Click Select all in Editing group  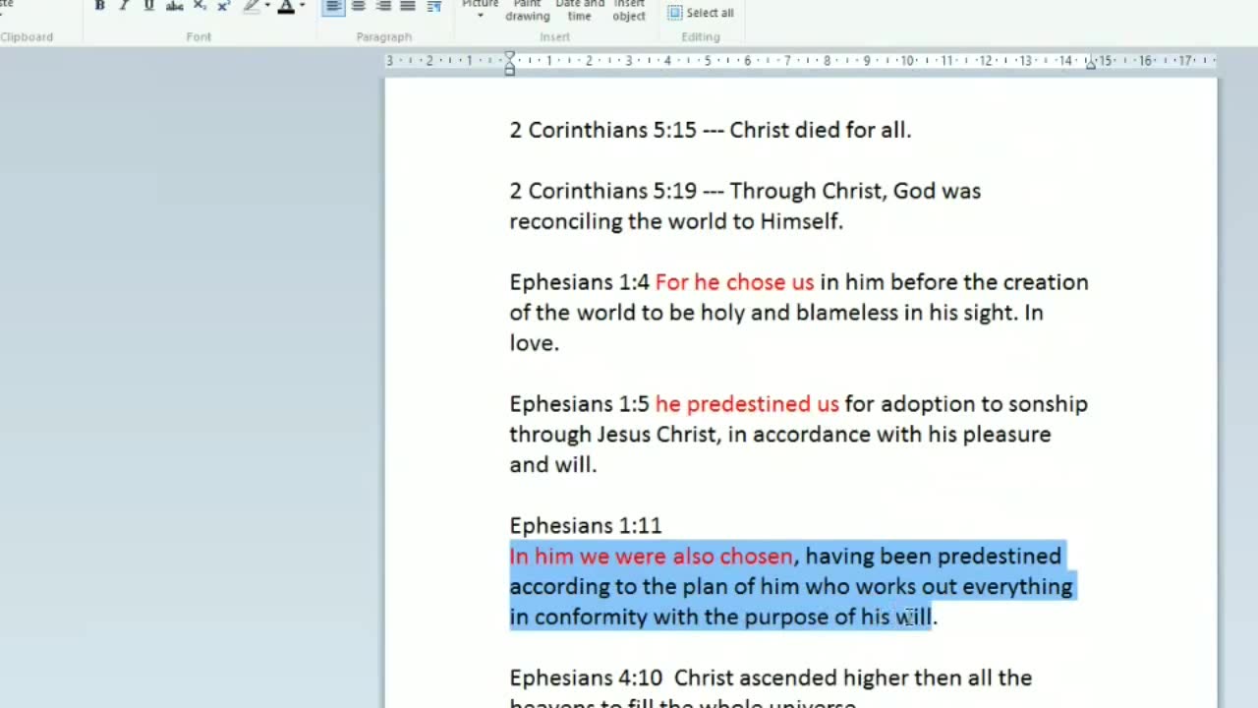(x=701, y=13)
